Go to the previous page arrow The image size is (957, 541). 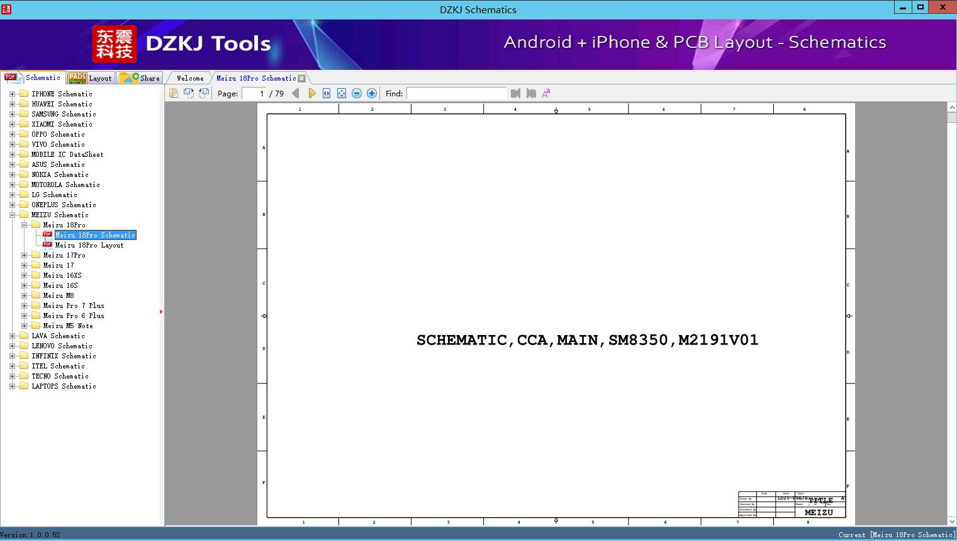(296, 93)
